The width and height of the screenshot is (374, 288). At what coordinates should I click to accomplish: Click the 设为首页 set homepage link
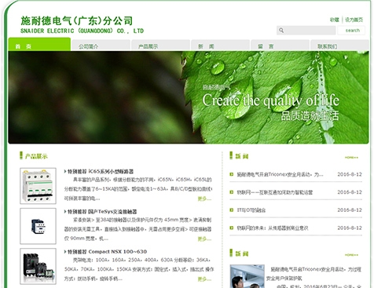pyautogui.click(x=354, y=20)
